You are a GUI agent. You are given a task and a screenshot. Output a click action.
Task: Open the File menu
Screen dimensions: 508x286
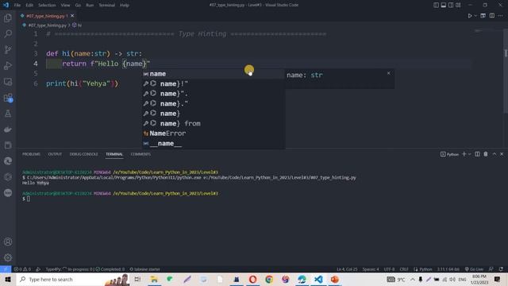click(x=17, y=6)
